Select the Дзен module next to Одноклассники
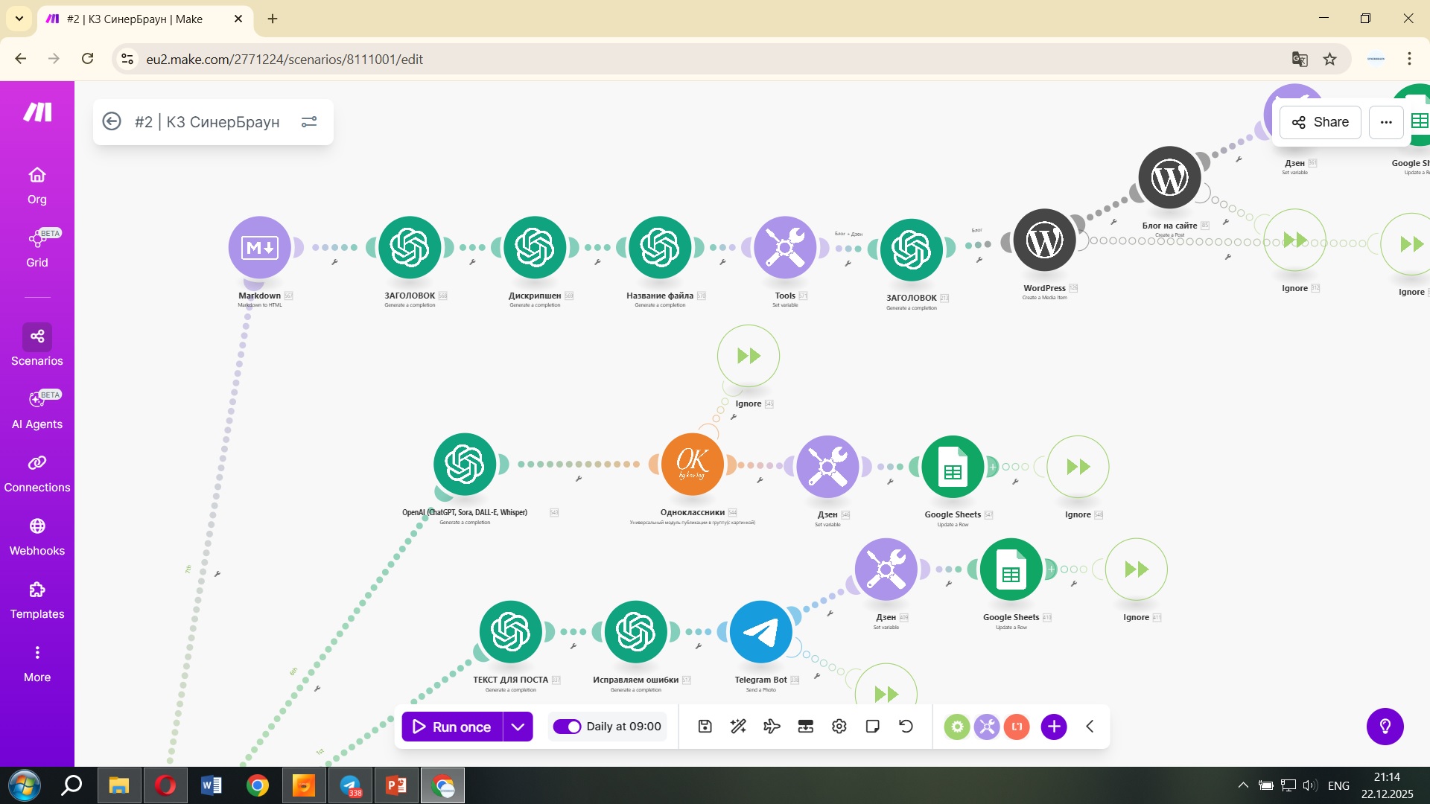This screenshot has height=804, width=1430. (x=827, y=467)
